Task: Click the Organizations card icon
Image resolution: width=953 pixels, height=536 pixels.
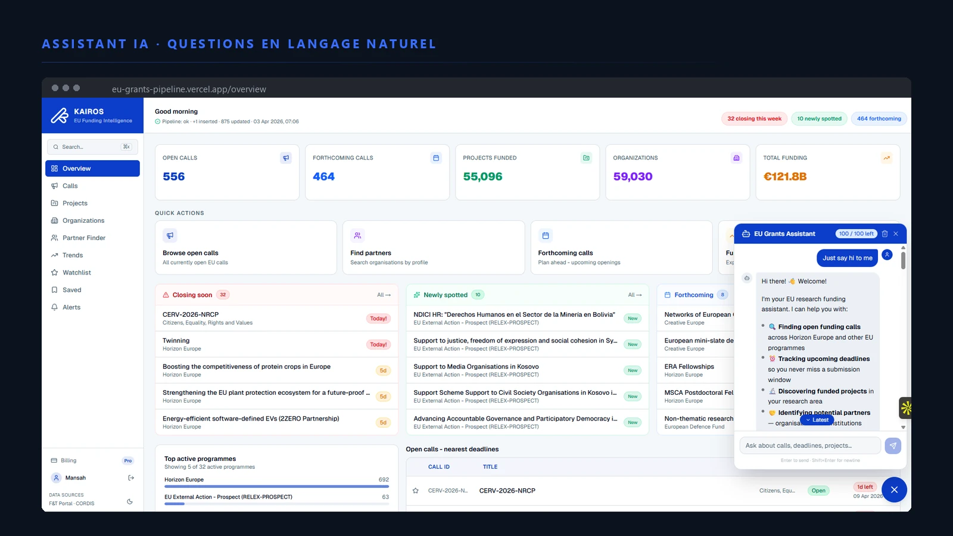Action: pyautogui.click(x=736, y=158)
